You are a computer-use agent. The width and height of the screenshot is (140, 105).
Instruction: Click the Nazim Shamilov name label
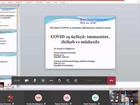coord(62,104)
